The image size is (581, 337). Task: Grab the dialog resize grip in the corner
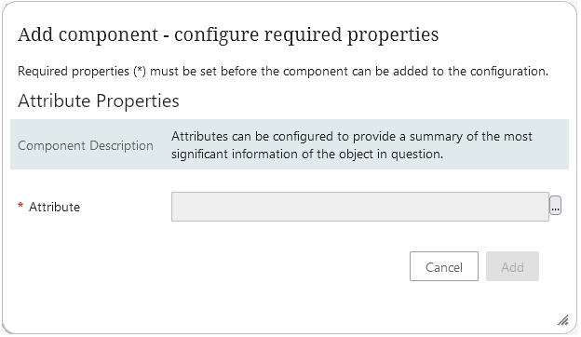[x=564, y=320]
